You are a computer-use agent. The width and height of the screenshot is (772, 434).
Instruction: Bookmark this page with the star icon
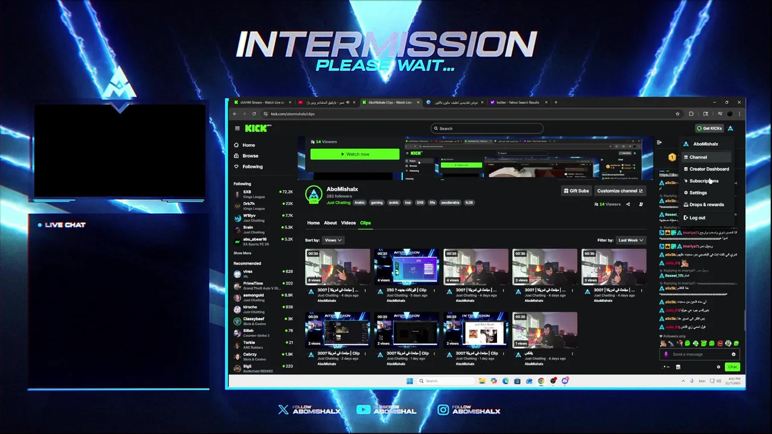point(677,114)
